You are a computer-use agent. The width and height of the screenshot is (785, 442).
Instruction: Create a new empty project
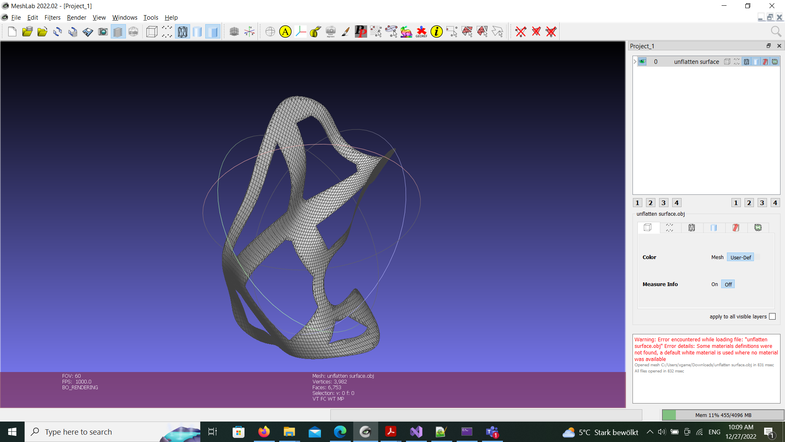coord(12,32)
